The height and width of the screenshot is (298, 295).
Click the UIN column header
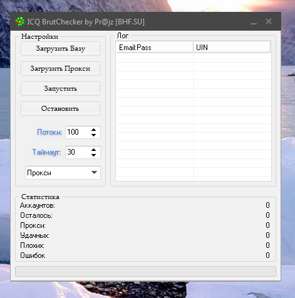coord(232,48)
